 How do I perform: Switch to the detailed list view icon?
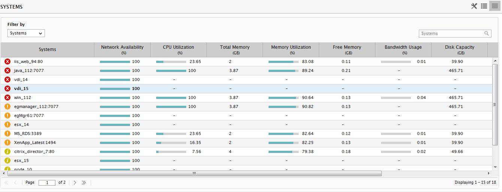click(x=484, y=6)
